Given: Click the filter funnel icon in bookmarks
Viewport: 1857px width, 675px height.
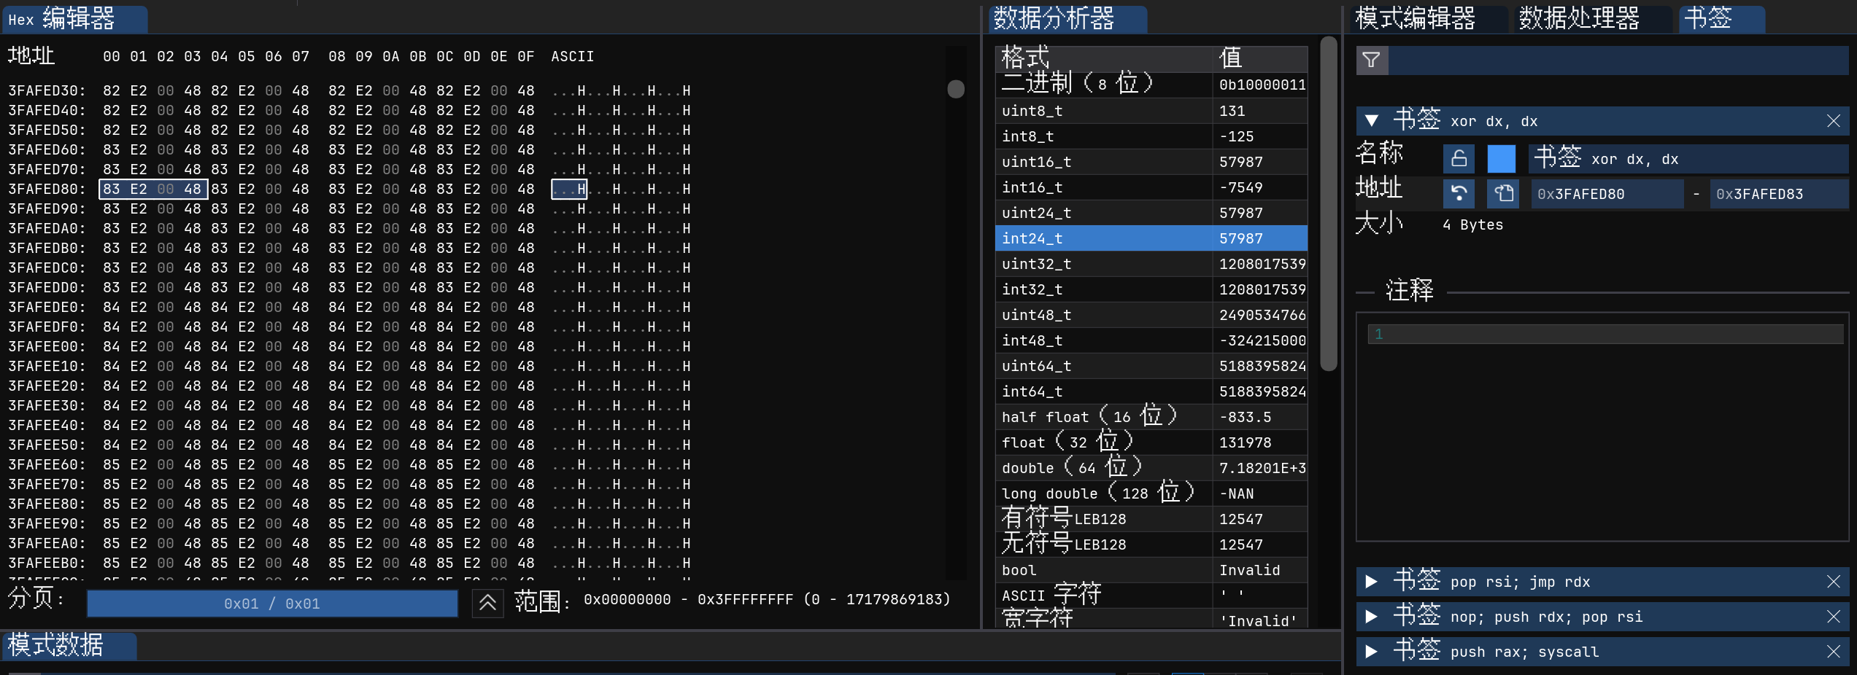Looking at the screenshot, I should point(1372,61).
